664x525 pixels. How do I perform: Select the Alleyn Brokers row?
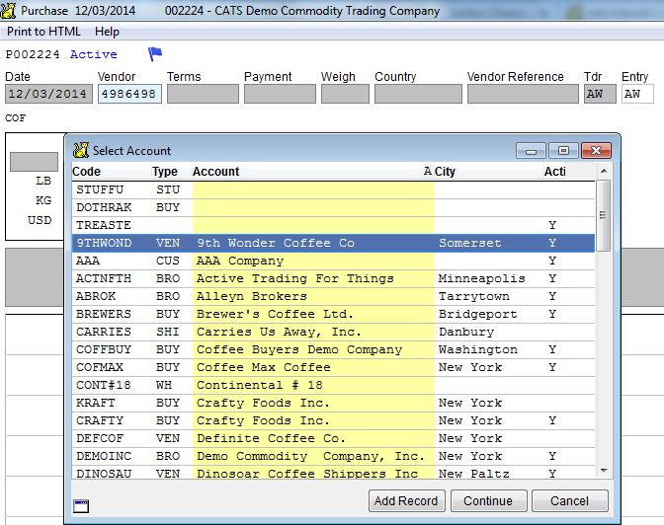333,297
